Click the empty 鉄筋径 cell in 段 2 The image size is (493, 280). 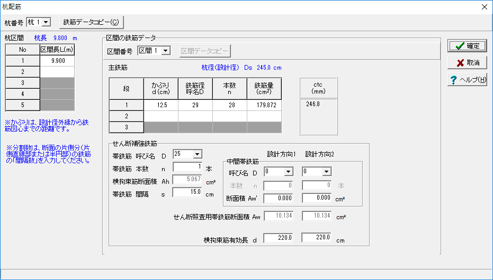[x=195, y=116]
